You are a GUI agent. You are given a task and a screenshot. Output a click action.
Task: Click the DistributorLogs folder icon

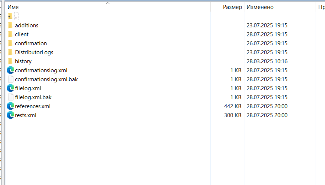click(x=10, y=52)
